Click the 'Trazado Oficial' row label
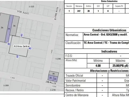 [x=74, y=75]
